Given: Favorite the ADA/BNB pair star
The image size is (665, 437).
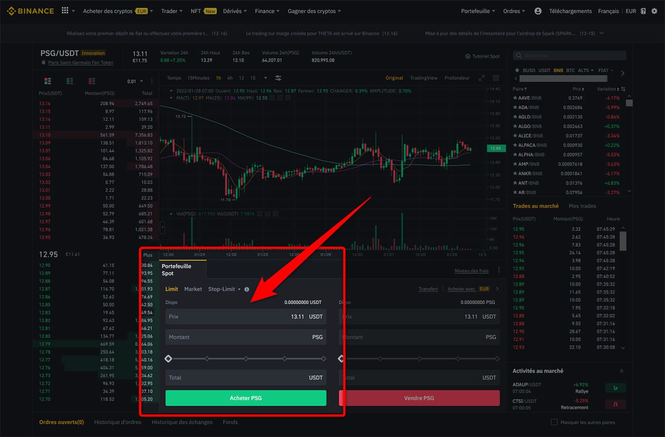Looking at the screenshot, I should tap(515, 107).
